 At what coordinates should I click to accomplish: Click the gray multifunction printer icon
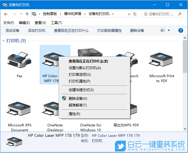tap(90, 52)
